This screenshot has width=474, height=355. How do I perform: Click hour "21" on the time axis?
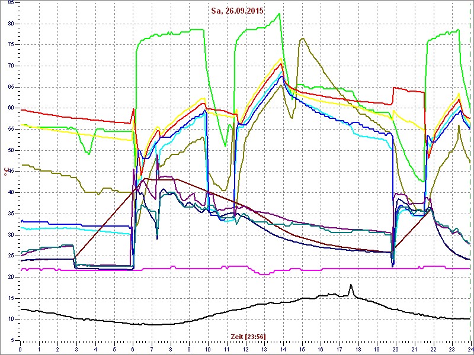tap(414, 349)
